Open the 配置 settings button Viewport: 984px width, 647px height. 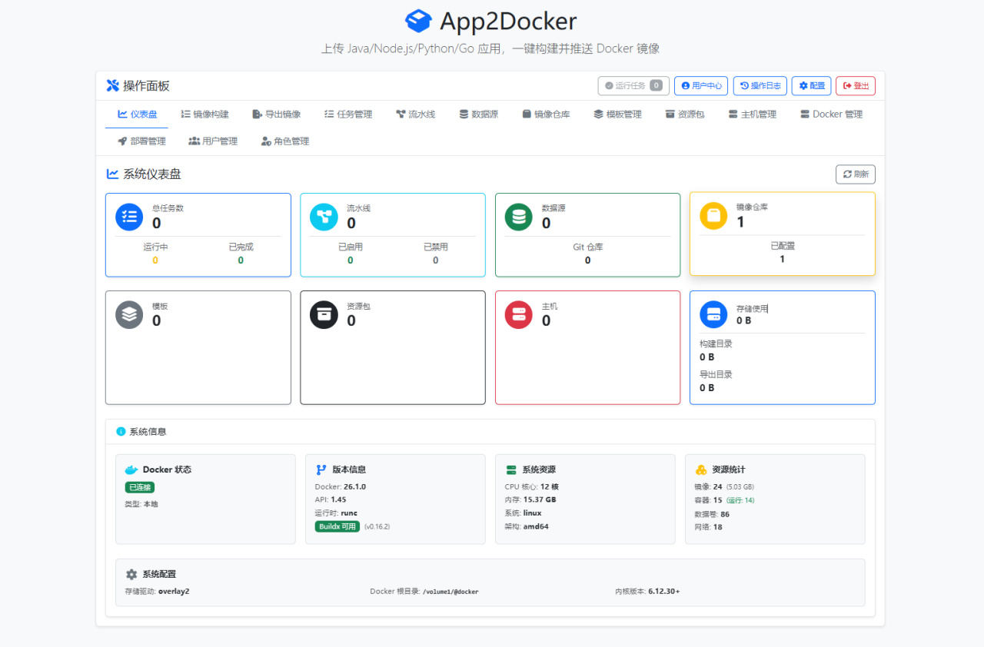pyautogui.click(x=812, y=86)
